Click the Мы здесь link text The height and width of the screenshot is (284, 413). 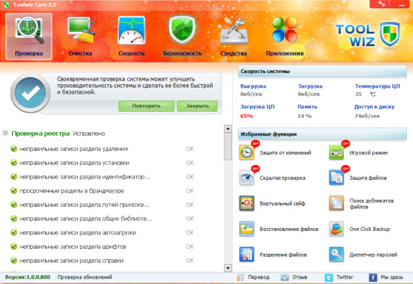[x=392, y=277]
